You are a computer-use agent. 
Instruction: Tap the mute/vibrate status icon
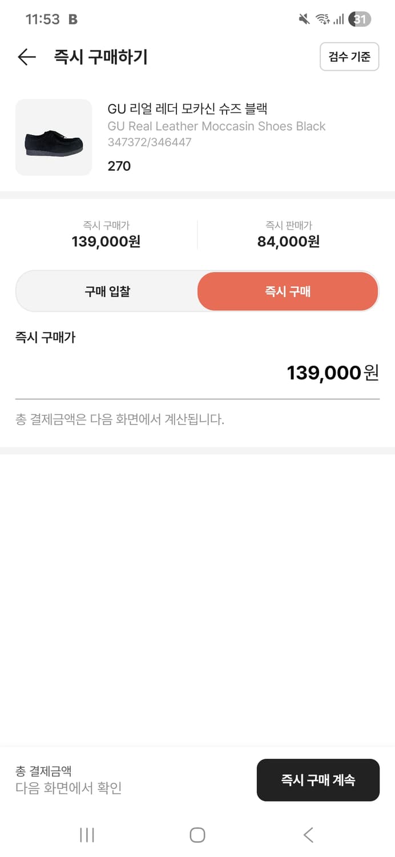point(304,19)
